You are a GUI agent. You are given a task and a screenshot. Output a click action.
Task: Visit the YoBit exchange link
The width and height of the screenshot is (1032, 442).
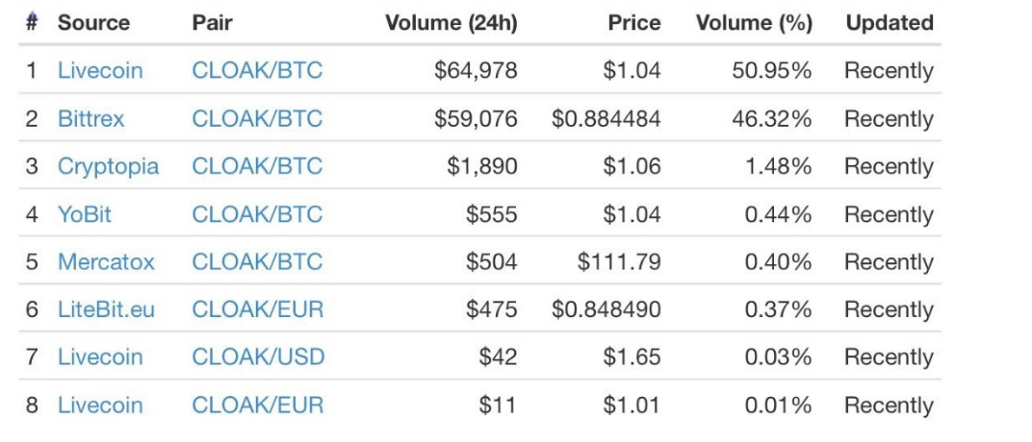click(x=85, y=214)
